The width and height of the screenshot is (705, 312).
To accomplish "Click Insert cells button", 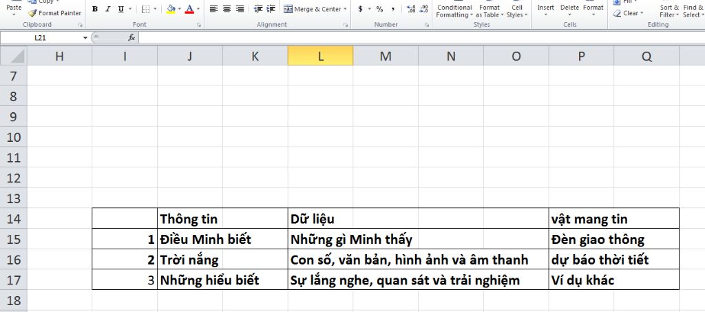I will [x=545, y=9].
